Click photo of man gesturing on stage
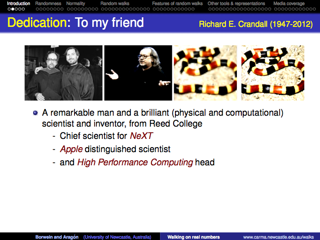 pyautogui.click(x=138, y=72)
